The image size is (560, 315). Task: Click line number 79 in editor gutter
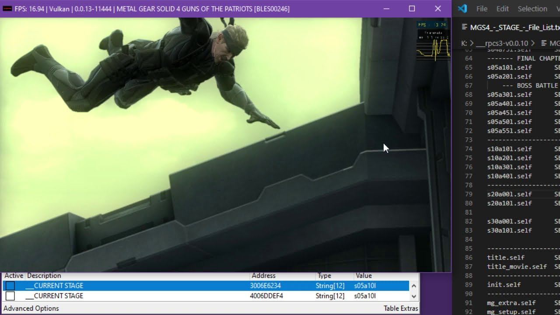coord(469,194)
